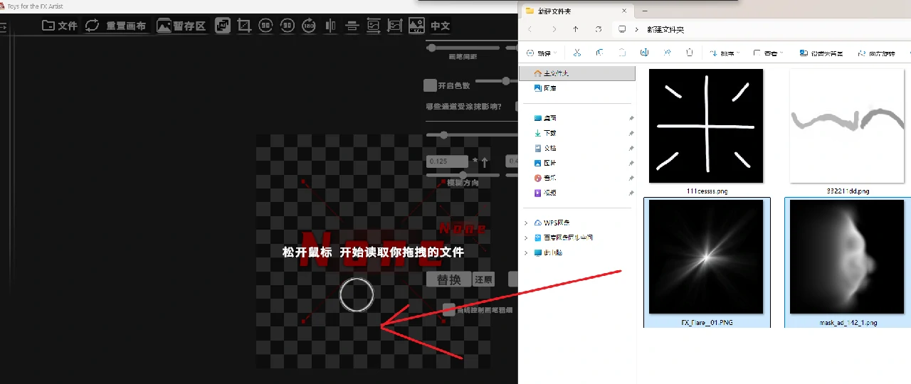Screen dimensions: 911x384
Task: Expand the 新建 dropdown in Explorer
Action: point(540,53)
